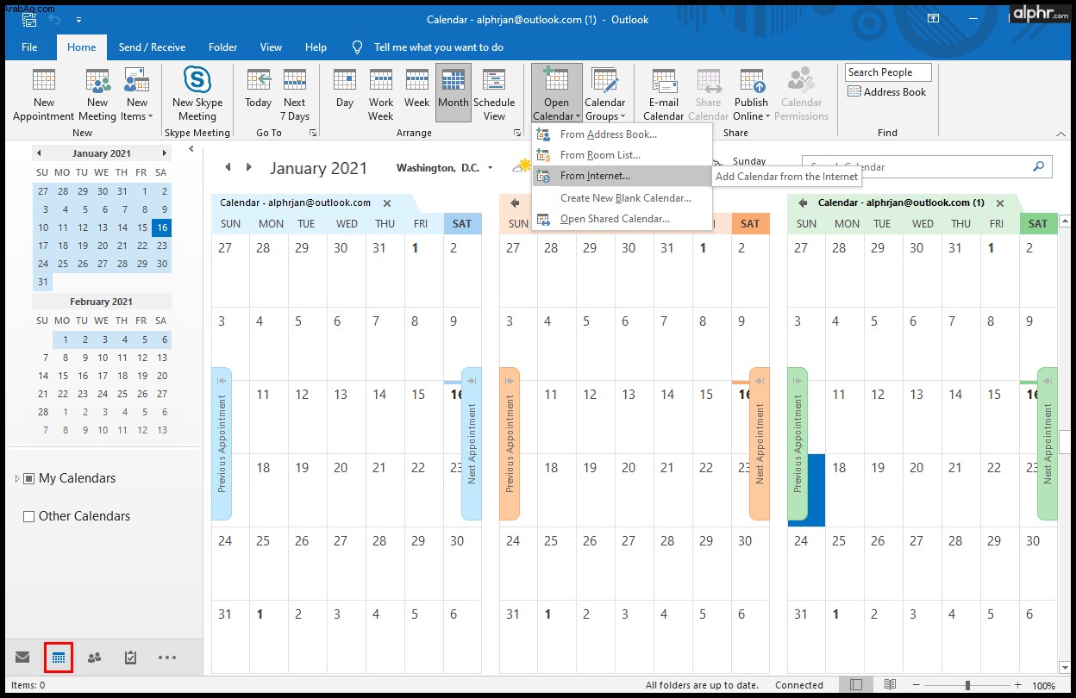Open the Send / Receive tab
The width and height of the screenshot is (1076, 698).
click(x=152, y=47)
